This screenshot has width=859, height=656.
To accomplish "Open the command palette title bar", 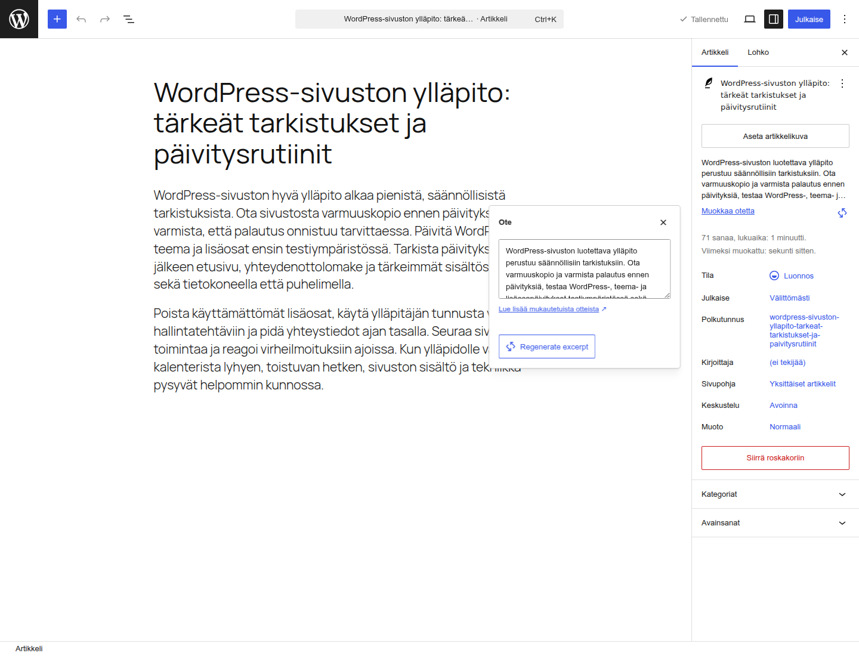I will (429, 19).
